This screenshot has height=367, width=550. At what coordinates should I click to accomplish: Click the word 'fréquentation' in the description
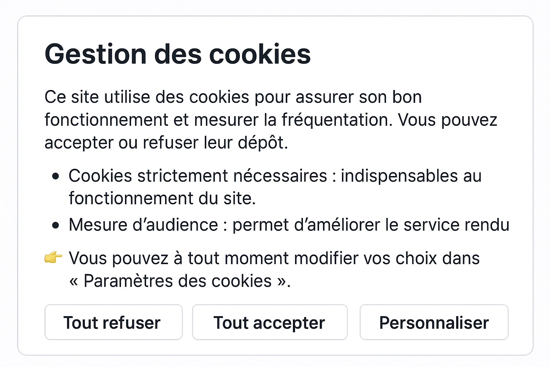click(335, 120)
